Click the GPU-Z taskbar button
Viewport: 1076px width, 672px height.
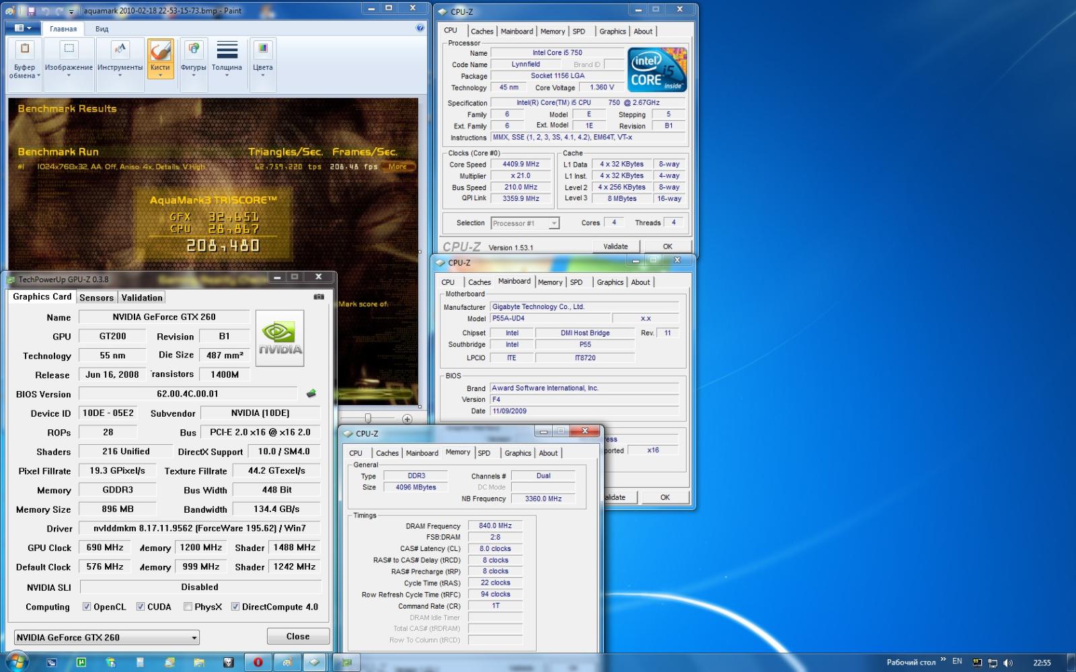tap(346, 662)
